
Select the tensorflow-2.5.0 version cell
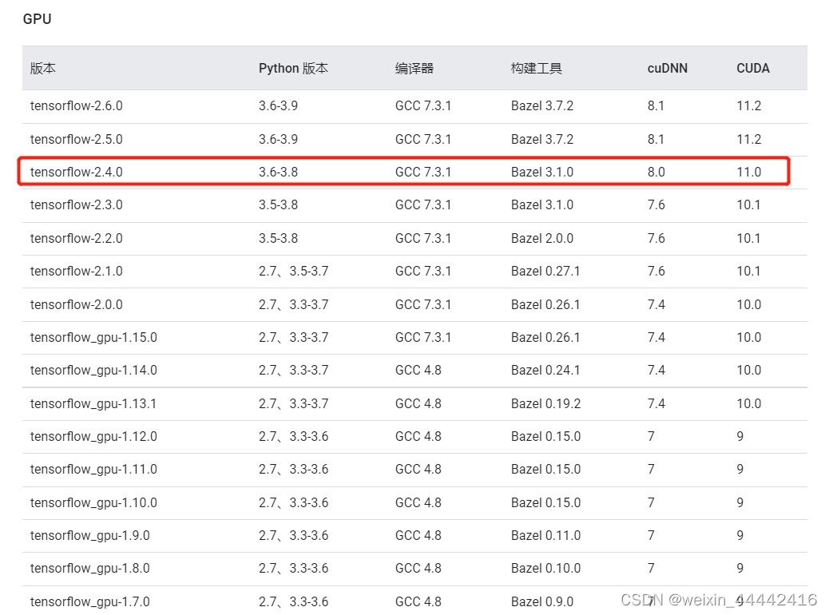[x=76, y=139]
